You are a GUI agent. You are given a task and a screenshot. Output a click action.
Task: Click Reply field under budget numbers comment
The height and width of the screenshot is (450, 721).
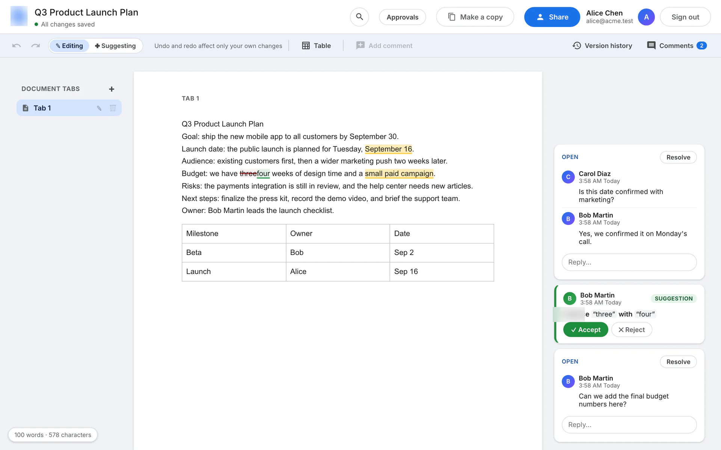coord(629,424)
